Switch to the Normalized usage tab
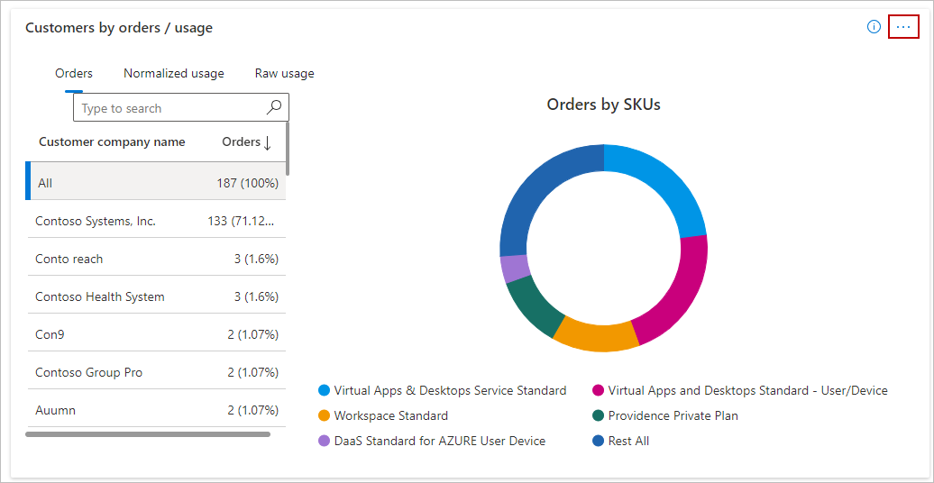Viewport: 934px width, 483px height. (x=174, y=73)
